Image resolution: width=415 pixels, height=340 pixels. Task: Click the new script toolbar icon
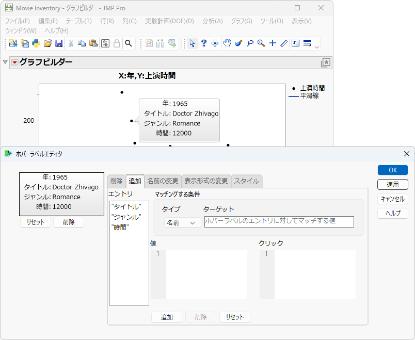25,43
